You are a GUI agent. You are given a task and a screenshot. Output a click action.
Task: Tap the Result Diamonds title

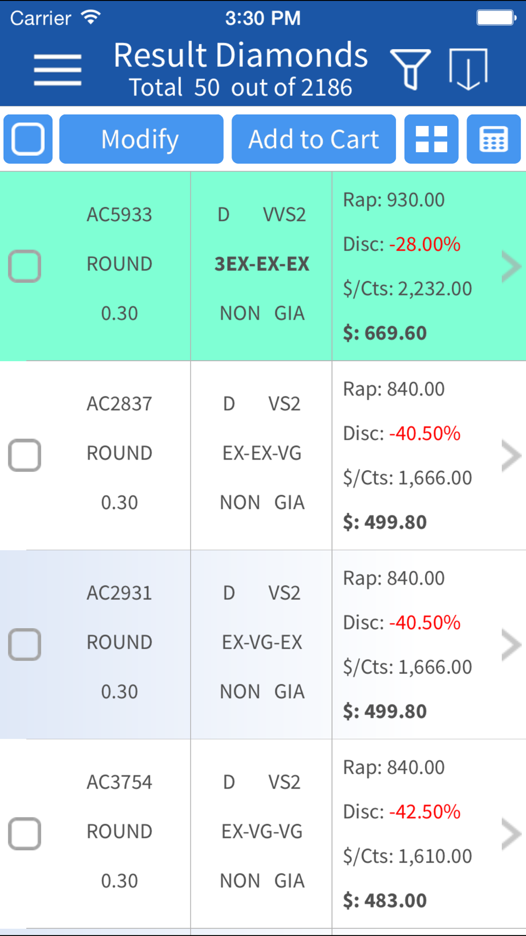241,55
